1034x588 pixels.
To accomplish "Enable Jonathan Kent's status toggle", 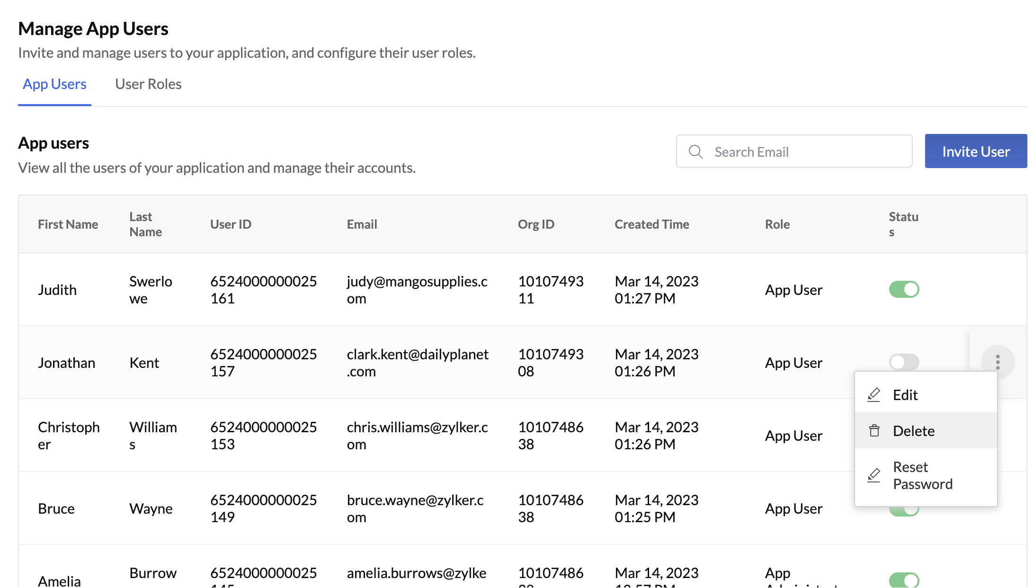I will click(904, 362).
